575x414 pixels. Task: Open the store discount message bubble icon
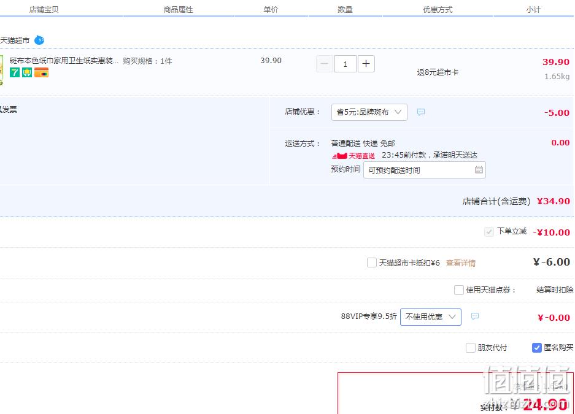pos(421,112)
